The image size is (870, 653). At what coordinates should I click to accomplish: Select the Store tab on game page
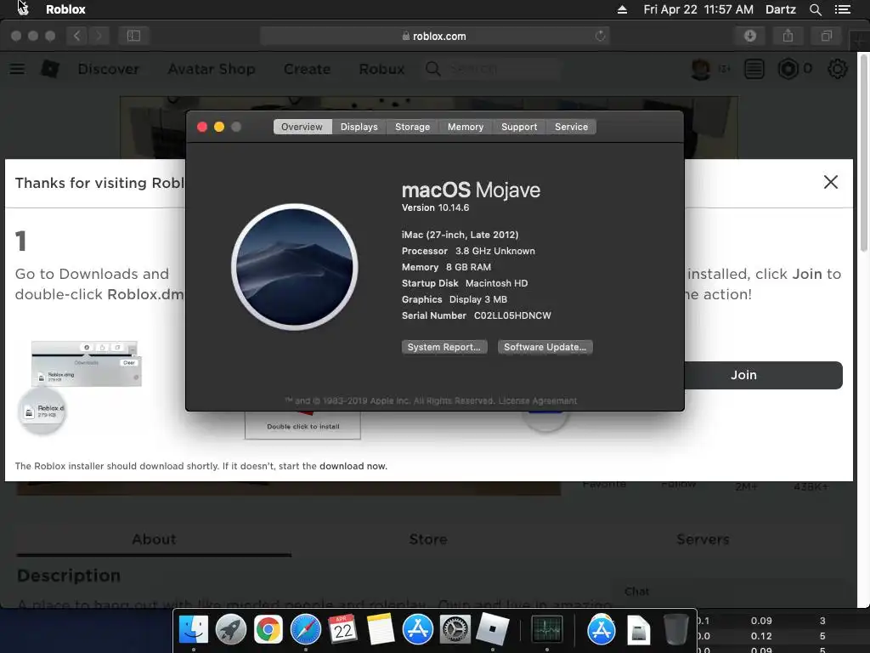pos(428,540)
